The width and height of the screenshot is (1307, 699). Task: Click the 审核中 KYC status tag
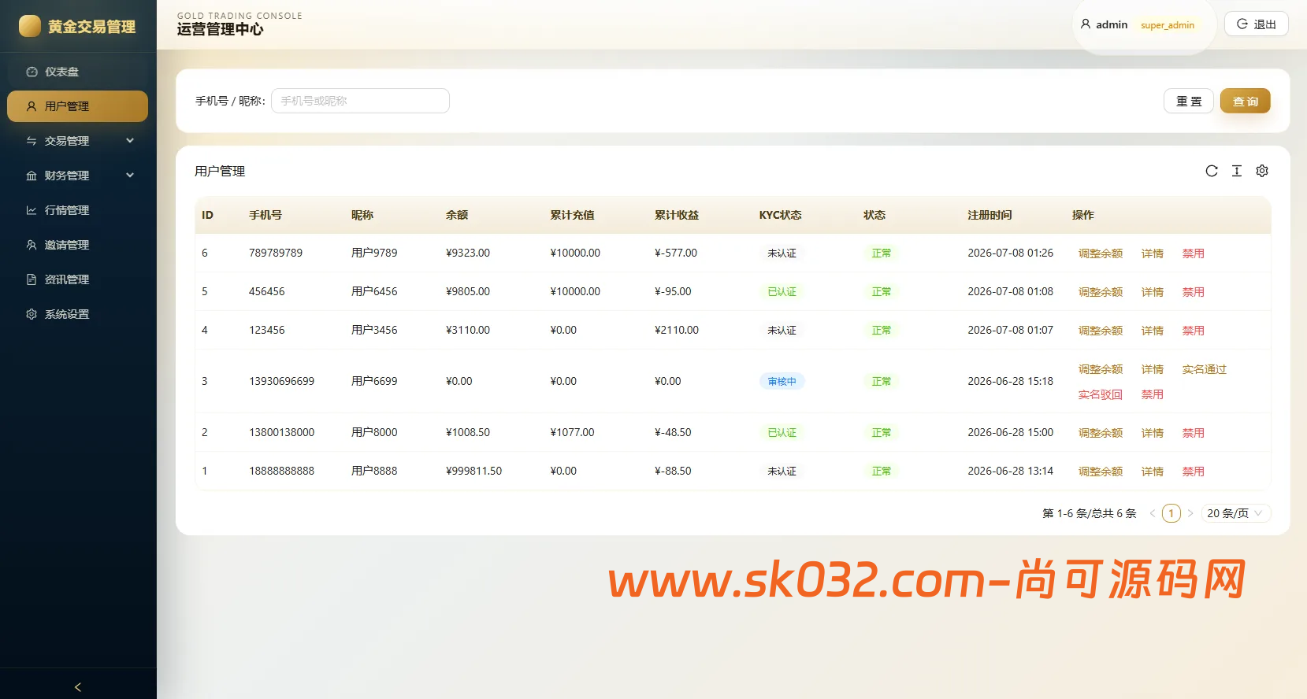tap(782, 381)
